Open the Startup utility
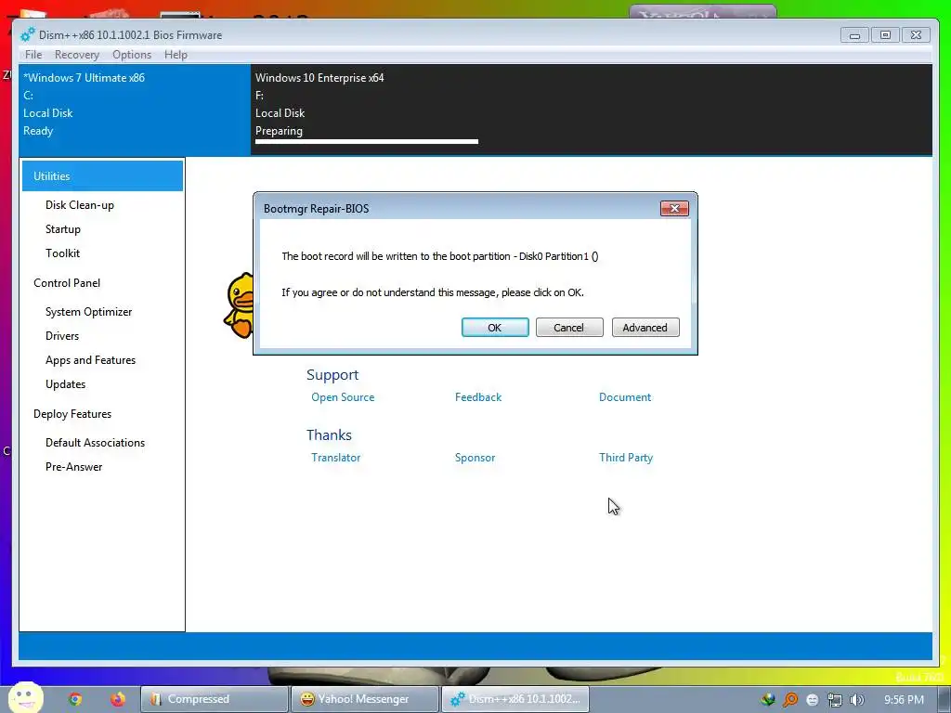The height and width of the screenshot is (713, 951). click(x=63, y=229)
